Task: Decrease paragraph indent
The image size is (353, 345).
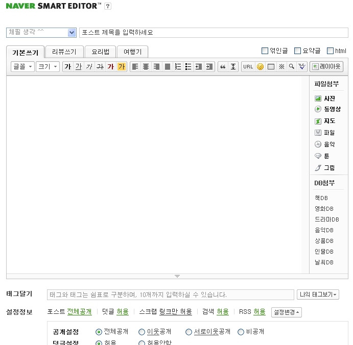Action: 199,66
